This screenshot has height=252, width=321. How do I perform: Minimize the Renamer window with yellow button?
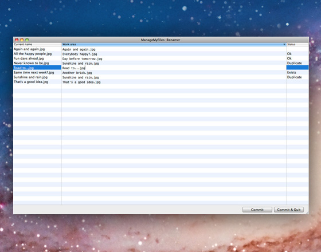[x=22, y=40]
